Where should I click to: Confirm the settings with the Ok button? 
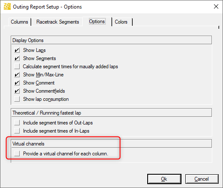point(164,179)
